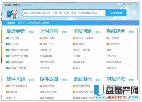Viewport: 142px width, 102px height.
Task: Expand 更多 next to 上网异常
Action: 65,32
